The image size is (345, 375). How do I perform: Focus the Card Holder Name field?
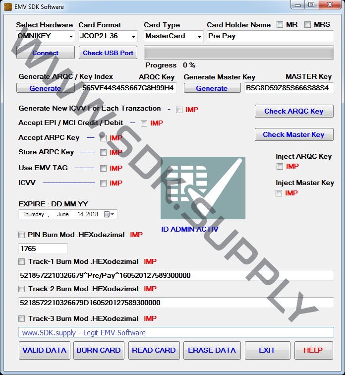point(270,36)
